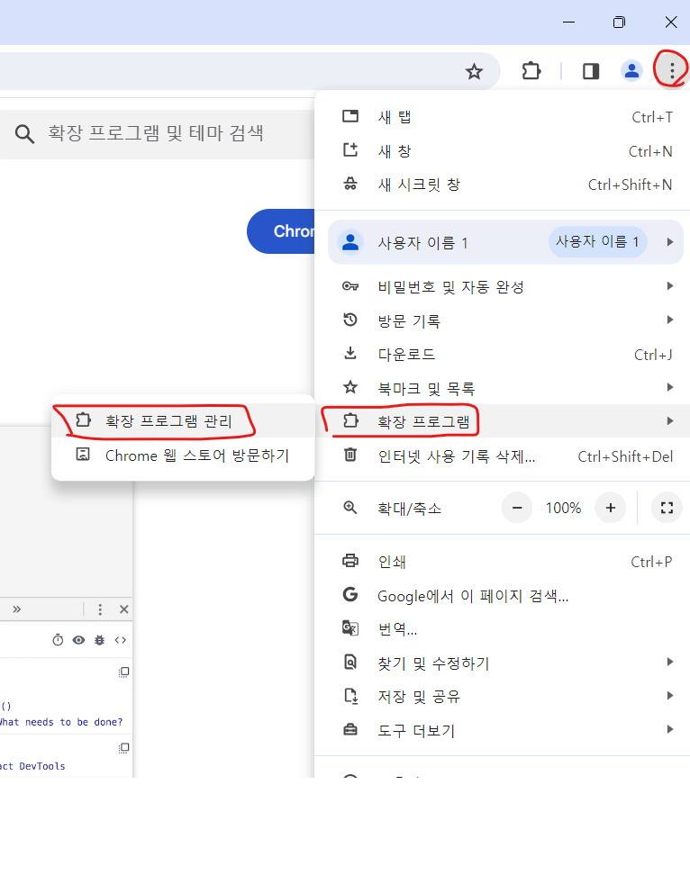Click the blue Chrome button on page
The image size is (690, 875).
281,231
